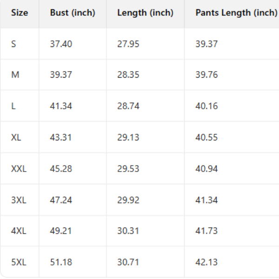Select the 4XL size row label
The width and height of the screenshot is (279, 279).
[x=19, y=231]
